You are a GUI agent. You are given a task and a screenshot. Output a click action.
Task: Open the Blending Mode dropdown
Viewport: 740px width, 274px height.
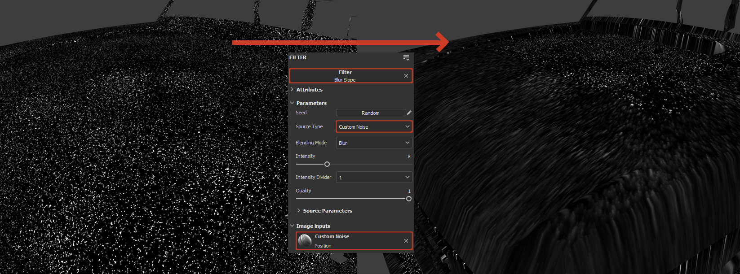(x=374, y=143)
